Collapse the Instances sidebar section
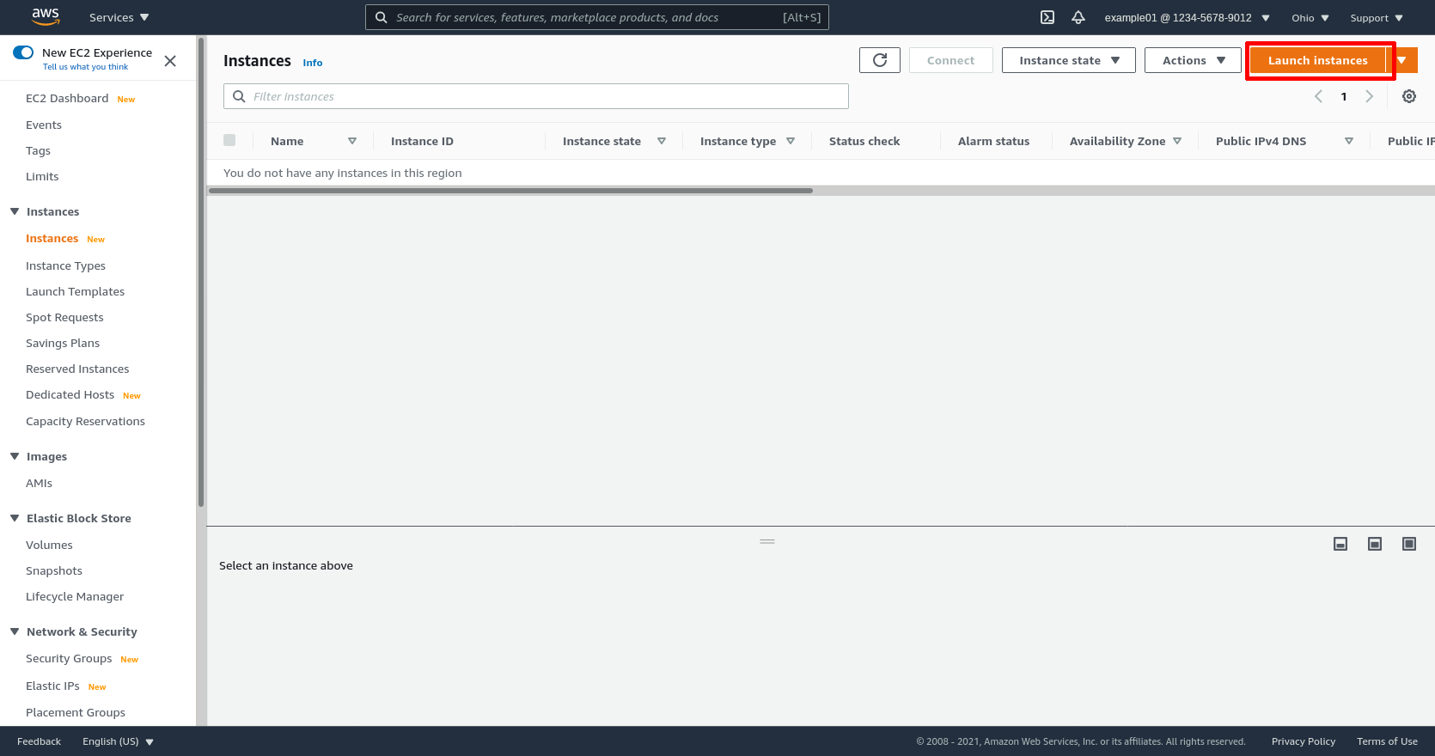 click(x=15, y=211)
